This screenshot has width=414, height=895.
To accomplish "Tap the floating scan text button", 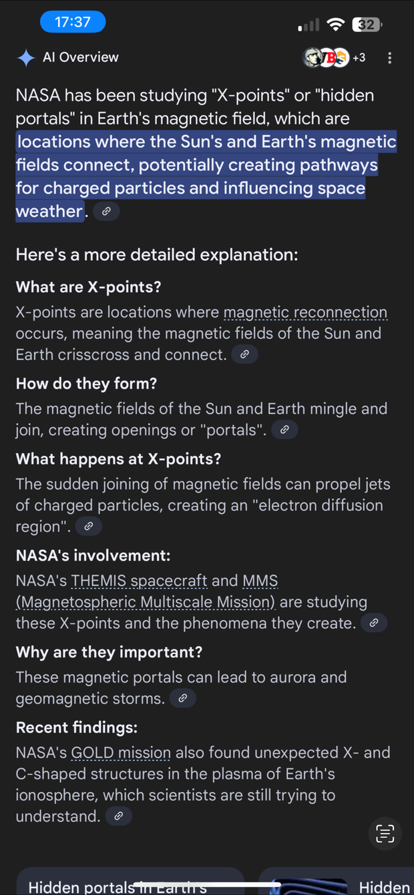I will point(385,833).
